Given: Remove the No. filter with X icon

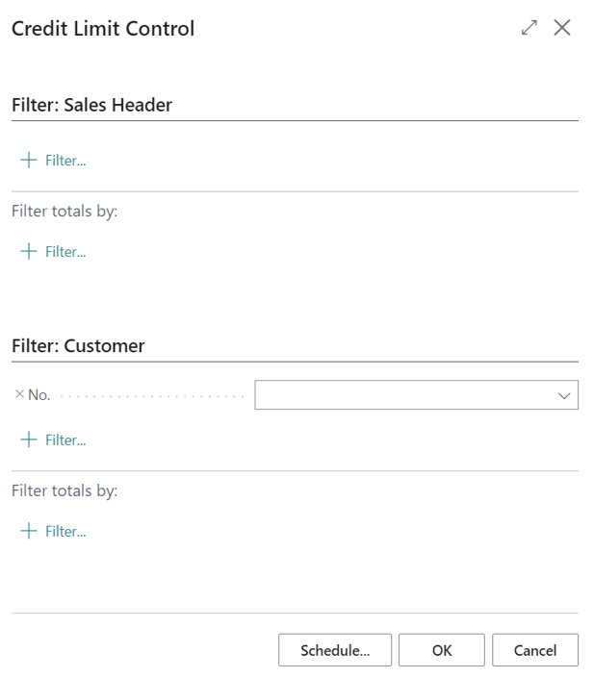Looking at the screenshot, I should [19, 395].
